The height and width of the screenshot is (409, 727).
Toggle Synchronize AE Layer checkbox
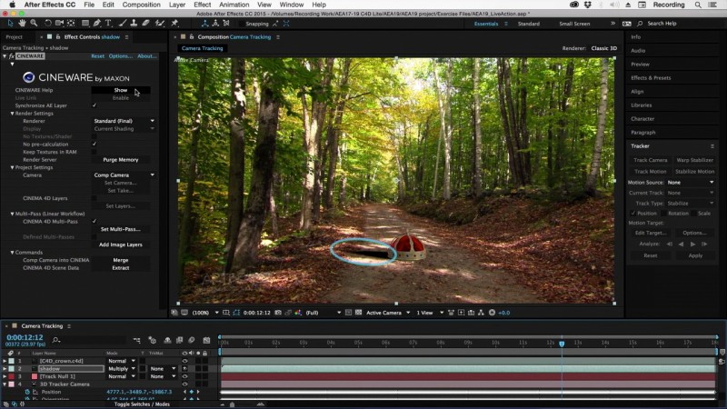[x=95, y=105]
